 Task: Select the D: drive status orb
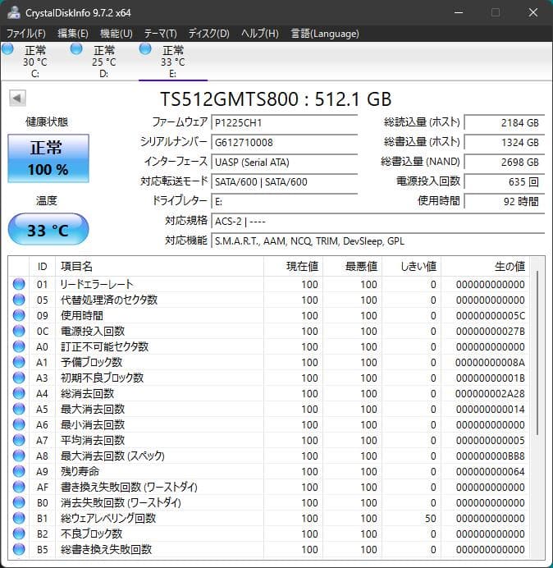tap(76, 48)
